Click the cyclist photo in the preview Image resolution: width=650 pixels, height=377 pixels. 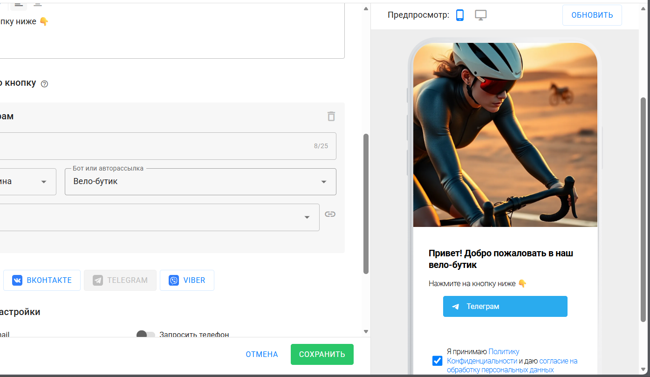click(505, 135)
